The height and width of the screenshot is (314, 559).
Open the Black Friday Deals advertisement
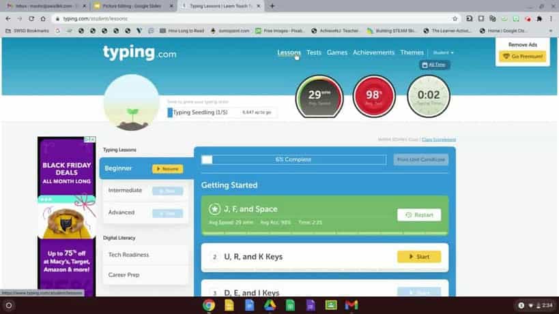pos(67,216)
